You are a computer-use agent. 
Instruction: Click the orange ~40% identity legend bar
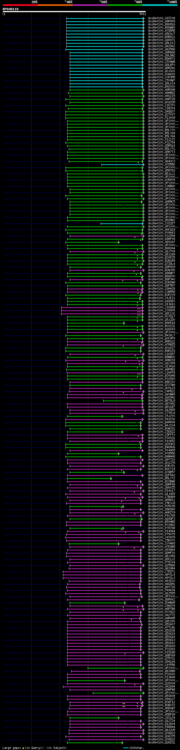pyautogui.click(x=55, y=5)
